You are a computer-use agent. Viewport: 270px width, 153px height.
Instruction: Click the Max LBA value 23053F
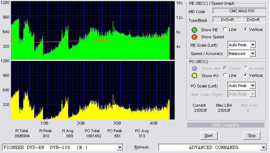click(224, 110)
